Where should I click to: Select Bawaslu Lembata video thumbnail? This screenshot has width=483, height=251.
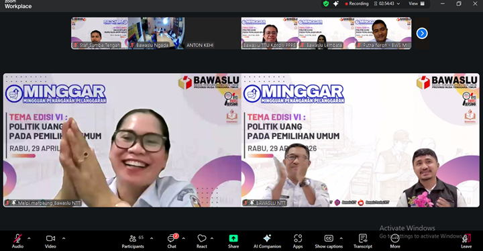[326, 33]
